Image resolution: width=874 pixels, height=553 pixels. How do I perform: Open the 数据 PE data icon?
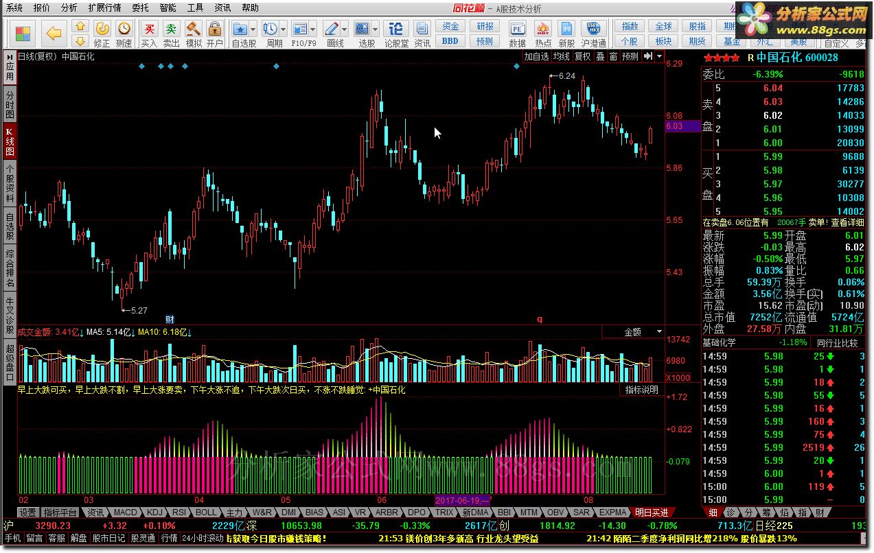(x=518, y=33)
